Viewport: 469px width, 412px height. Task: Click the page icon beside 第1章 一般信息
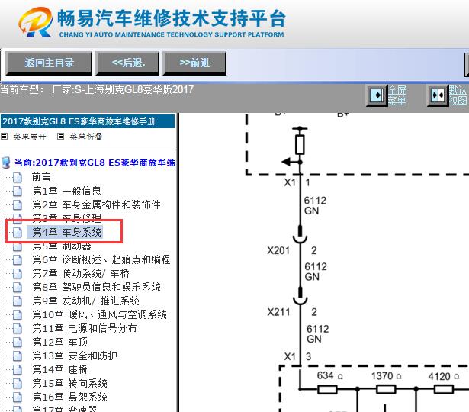click(x=18, y=191)
